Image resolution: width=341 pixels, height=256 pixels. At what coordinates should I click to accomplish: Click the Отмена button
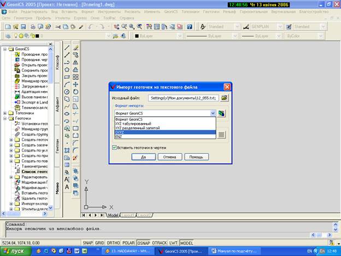(169, 157)
